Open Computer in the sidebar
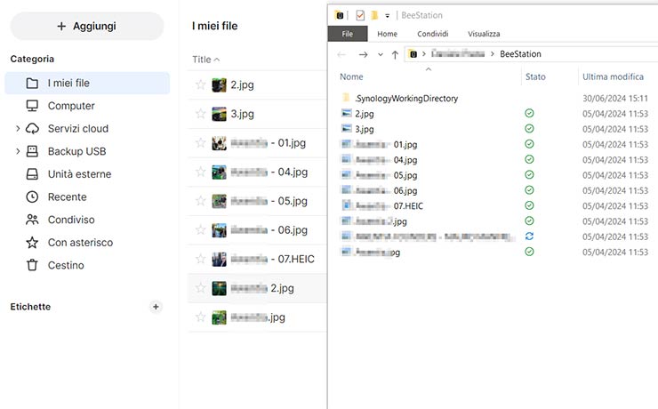 [71, 106]
